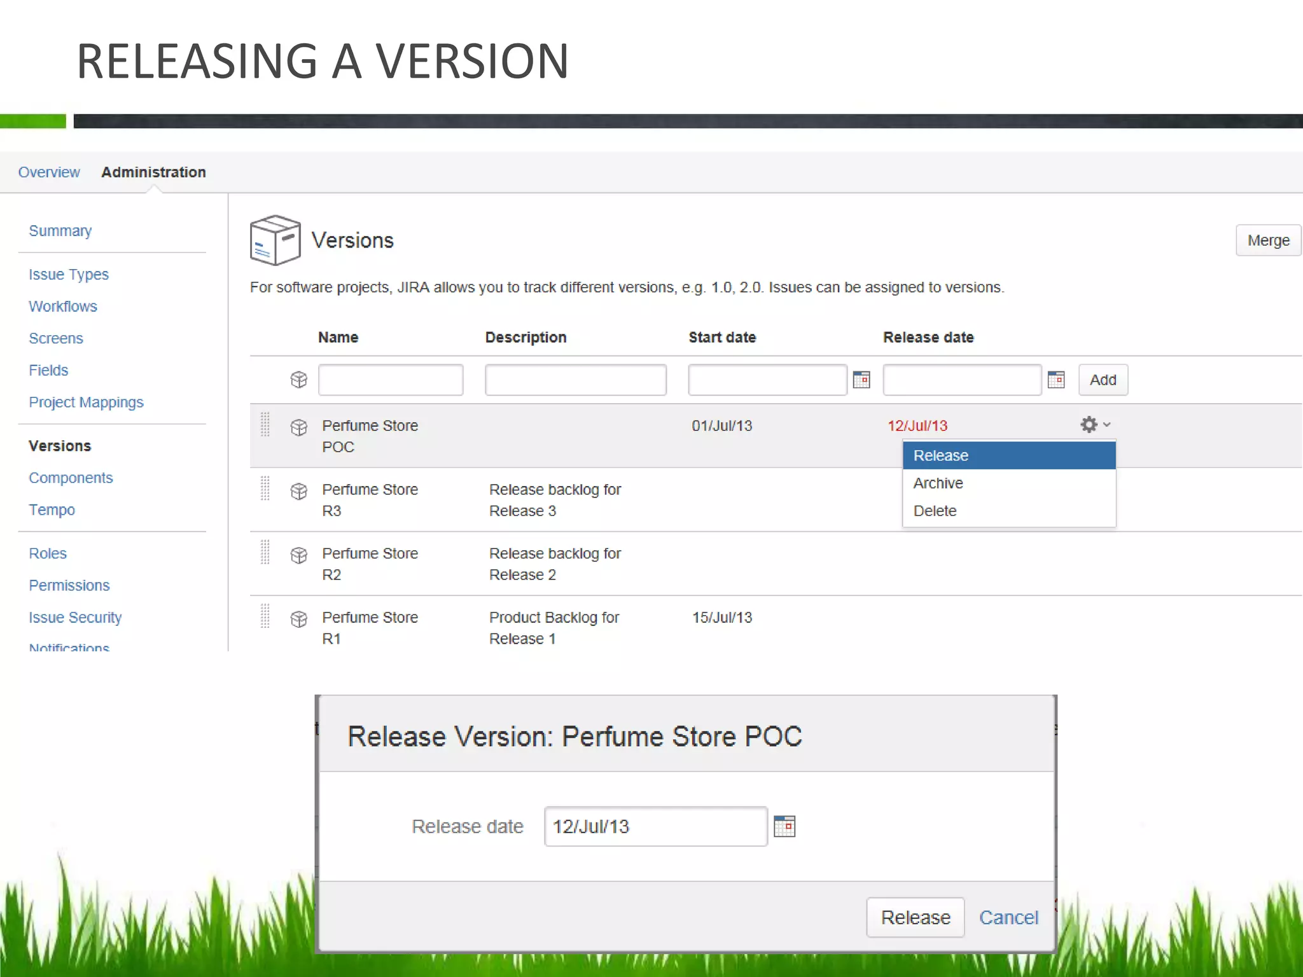Click the version icon for Perfume Store R3
This screenshot has height=977, width=1303.
(298, 491)
